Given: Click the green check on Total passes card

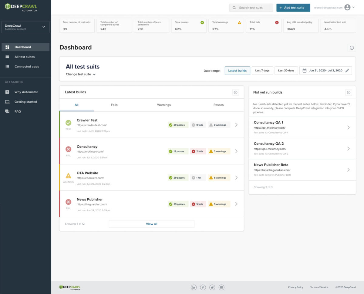Looking at the screenshot, I should pyautogui.click(x=202, y=22).
